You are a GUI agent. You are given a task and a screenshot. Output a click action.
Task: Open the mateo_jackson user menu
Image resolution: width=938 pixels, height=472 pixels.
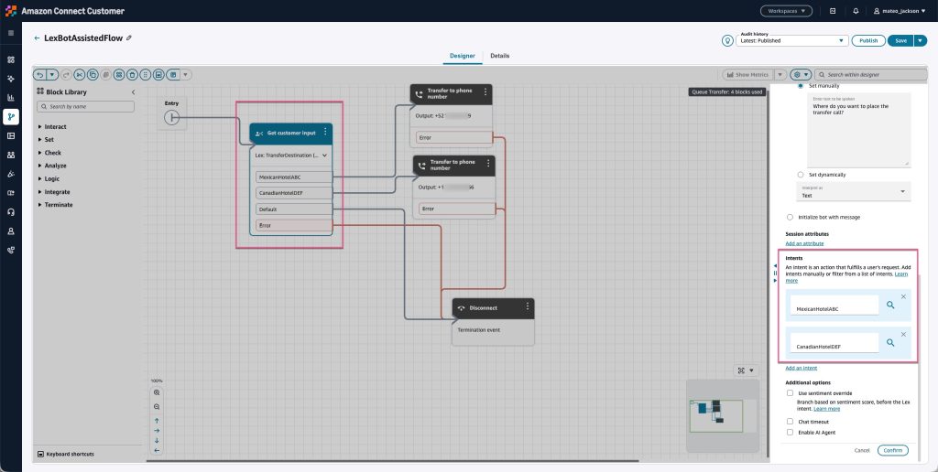pyautogui.click(x=899, y=11)
